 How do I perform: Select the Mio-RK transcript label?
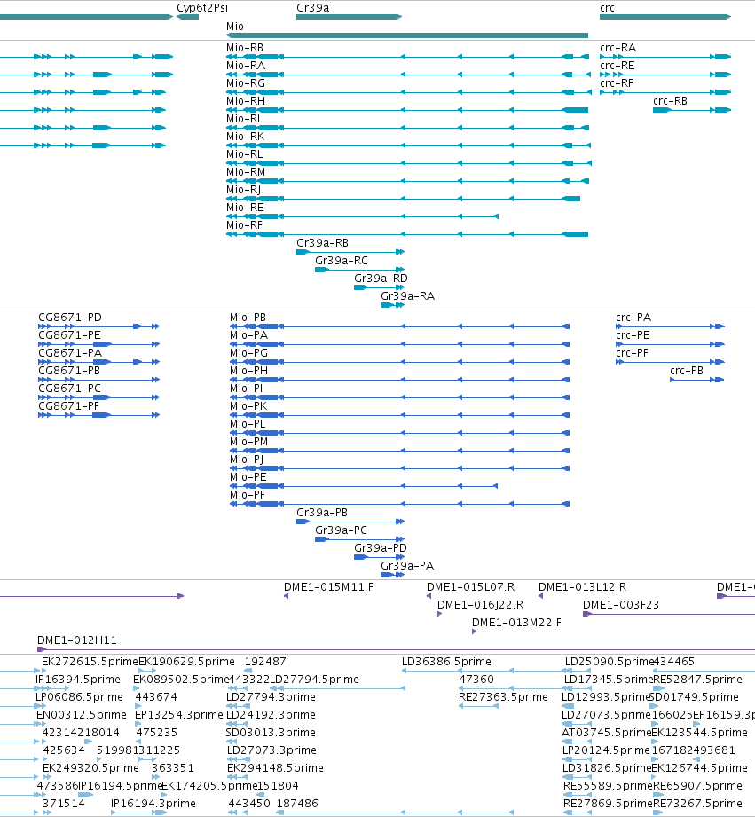[x=246, y=137]
